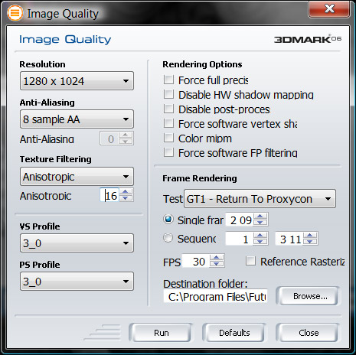The height and width of the screenshot is (355, 356).
Task: Increase Sequence start frame with up arrow
Action: pos(260,236)
